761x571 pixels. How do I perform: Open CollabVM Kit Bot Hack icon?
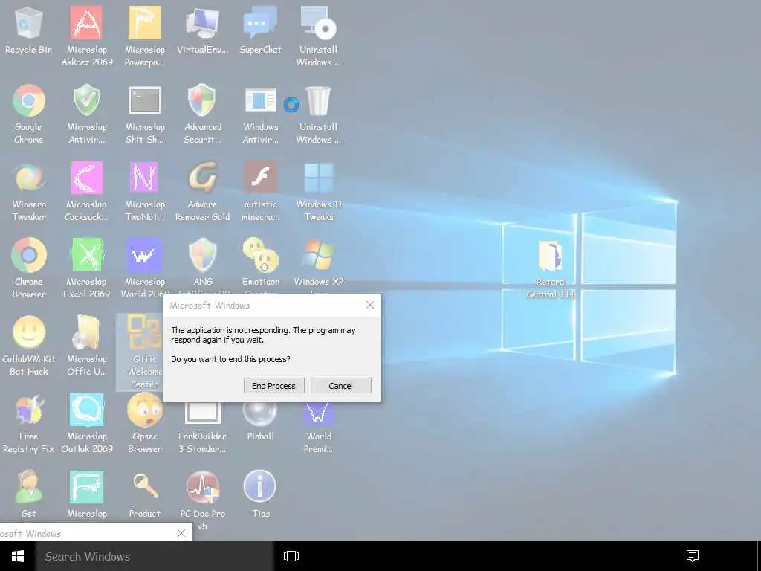point(29,332)
